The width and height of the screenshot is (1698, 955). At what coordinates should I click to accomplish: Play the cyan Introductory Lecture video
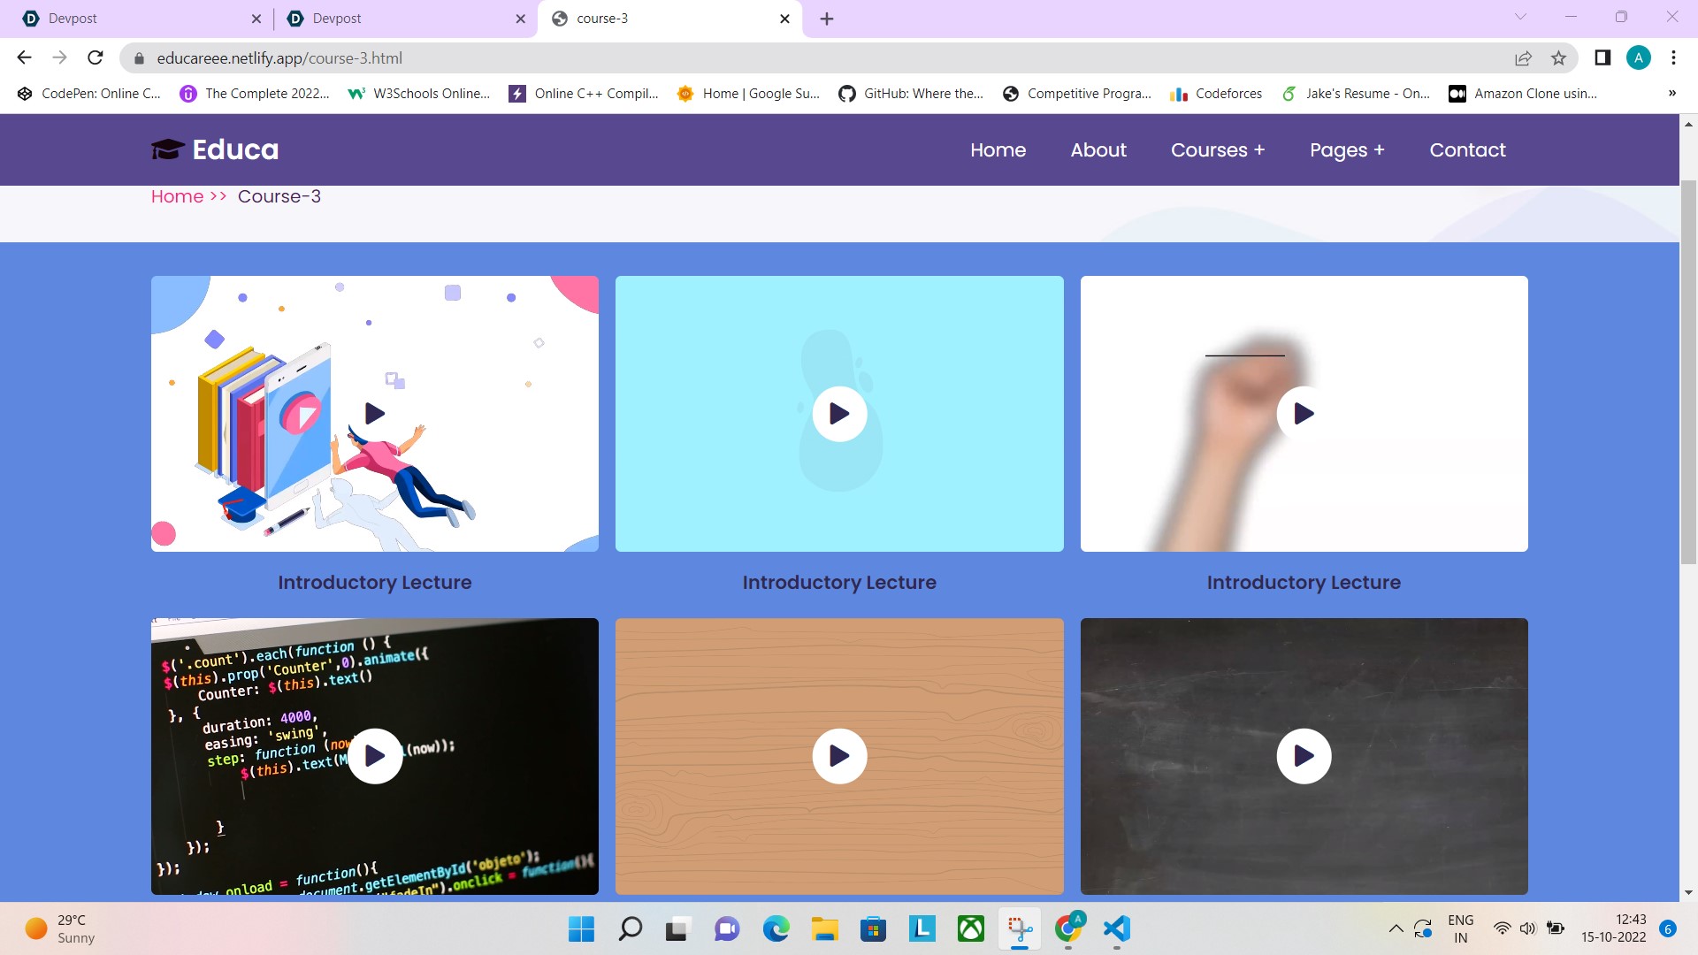click(839, 413)
